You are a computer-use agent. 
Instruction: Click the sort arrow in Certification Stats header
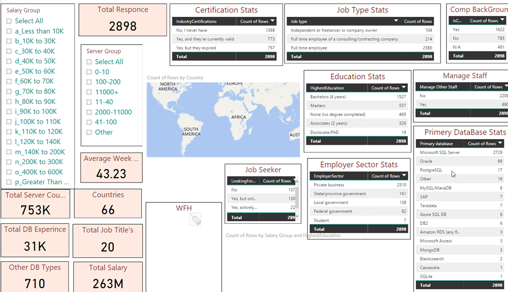pyautogui.click(x=273, y=21)
